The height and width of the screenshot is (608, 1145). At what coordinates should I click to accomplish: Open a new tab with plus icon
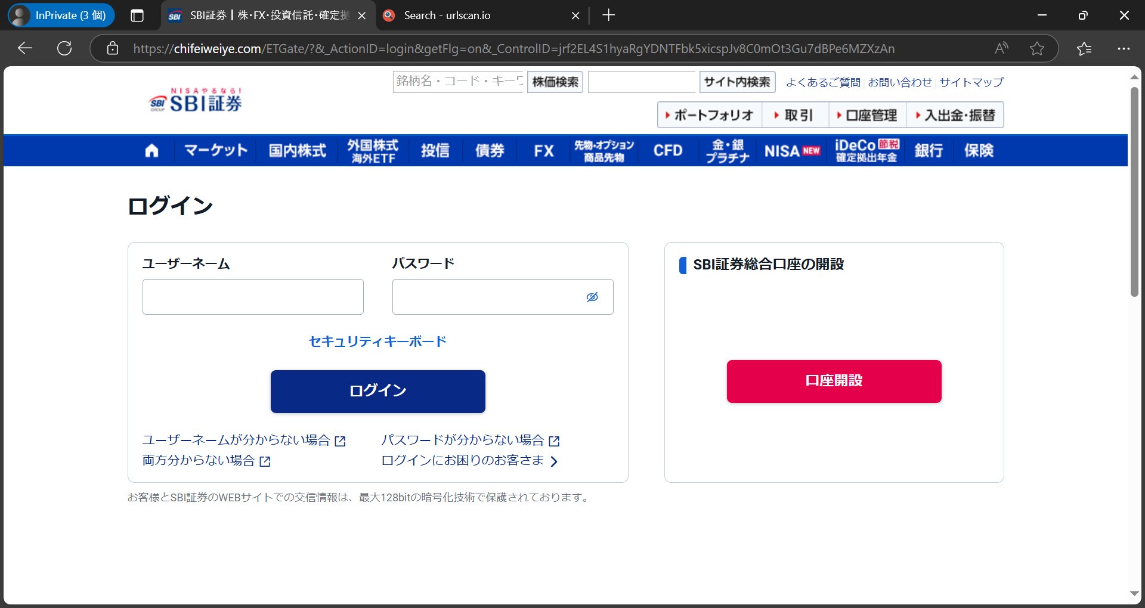click(608, 15)
